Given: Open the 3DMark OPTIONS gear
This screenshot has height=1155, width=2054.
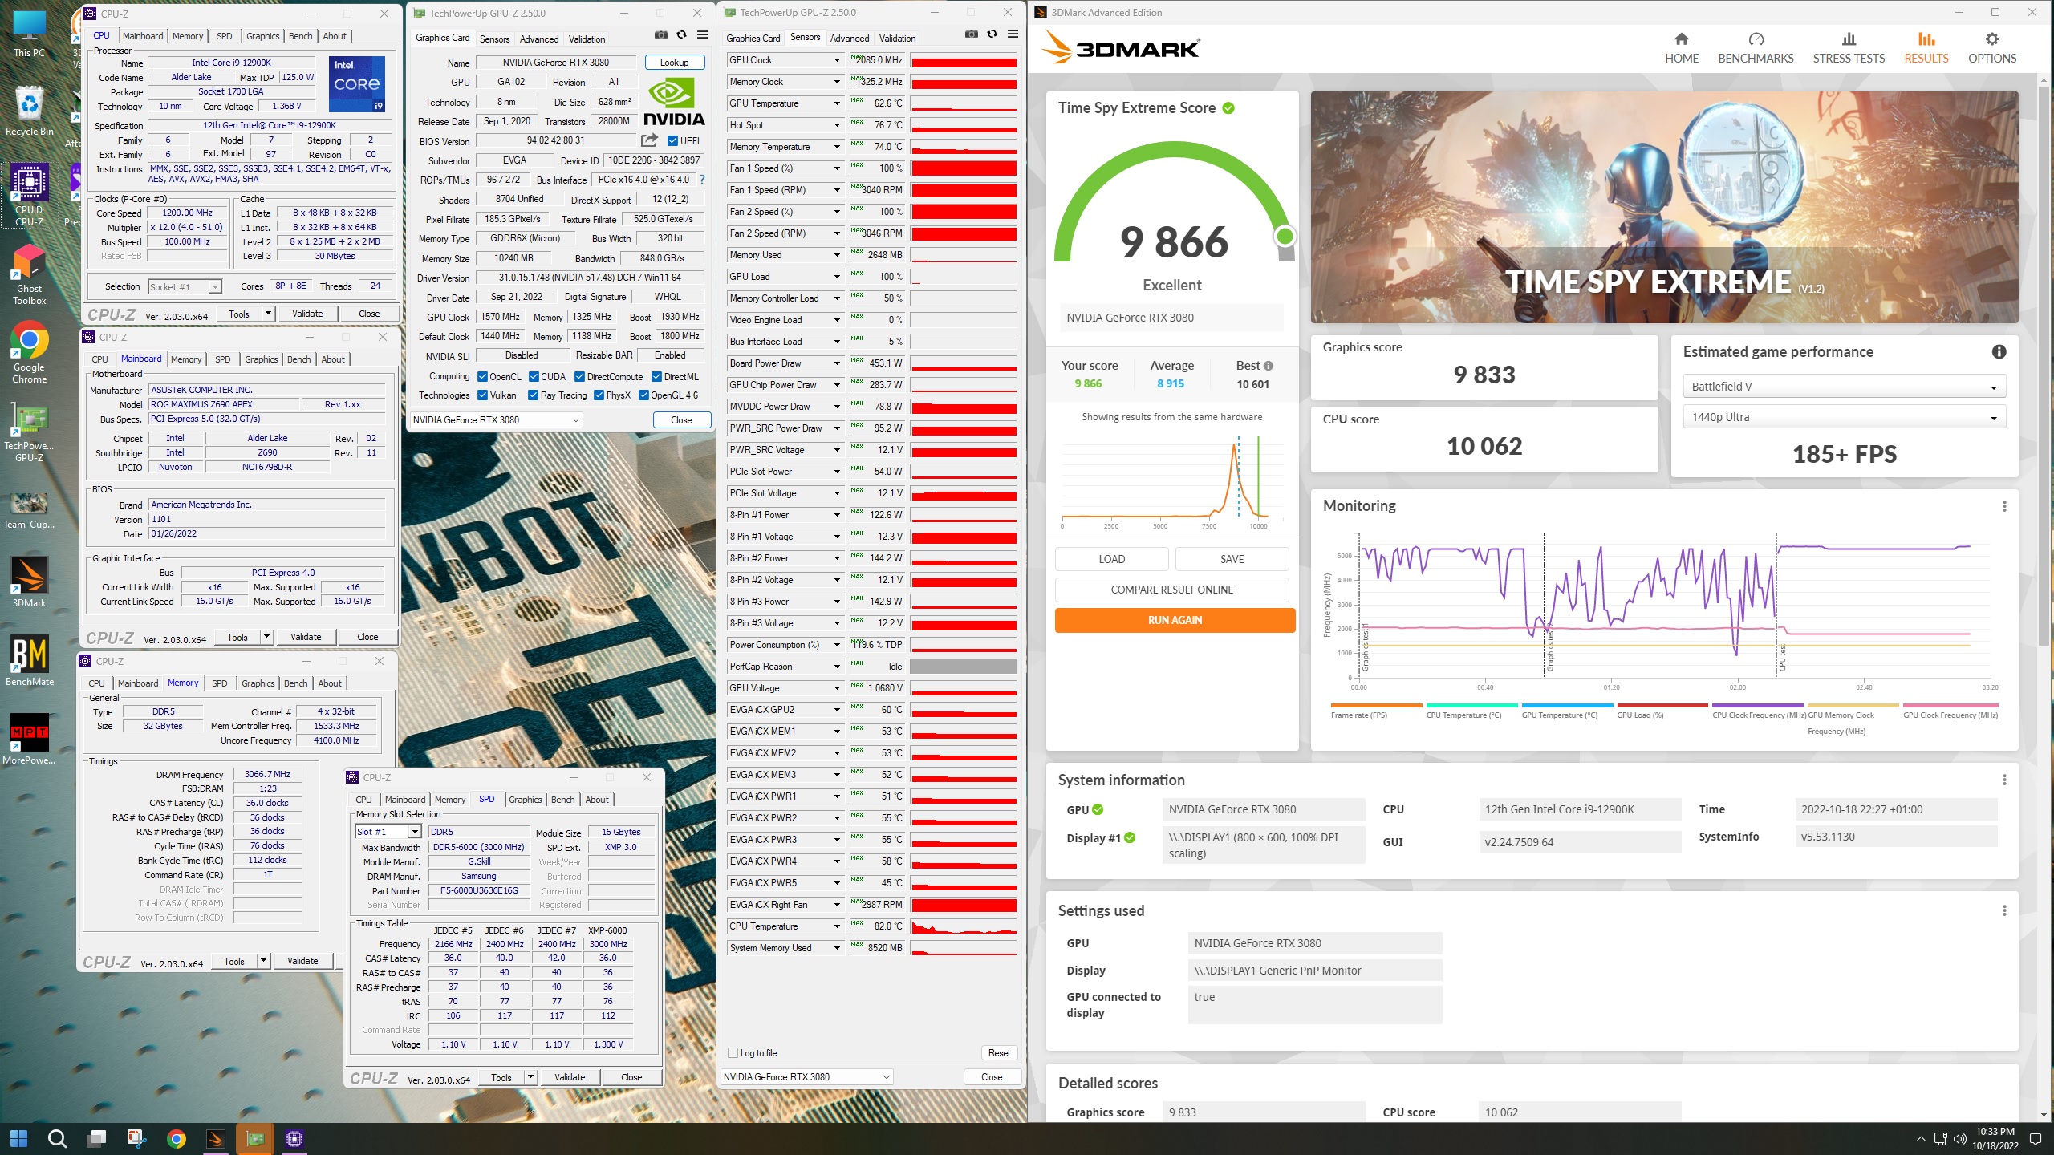Looking at the screenshot, I should [x=1991, y=48].
